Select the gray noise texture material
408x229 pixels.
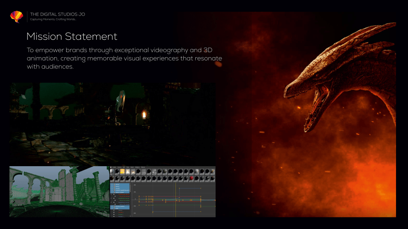coord(143,171)
